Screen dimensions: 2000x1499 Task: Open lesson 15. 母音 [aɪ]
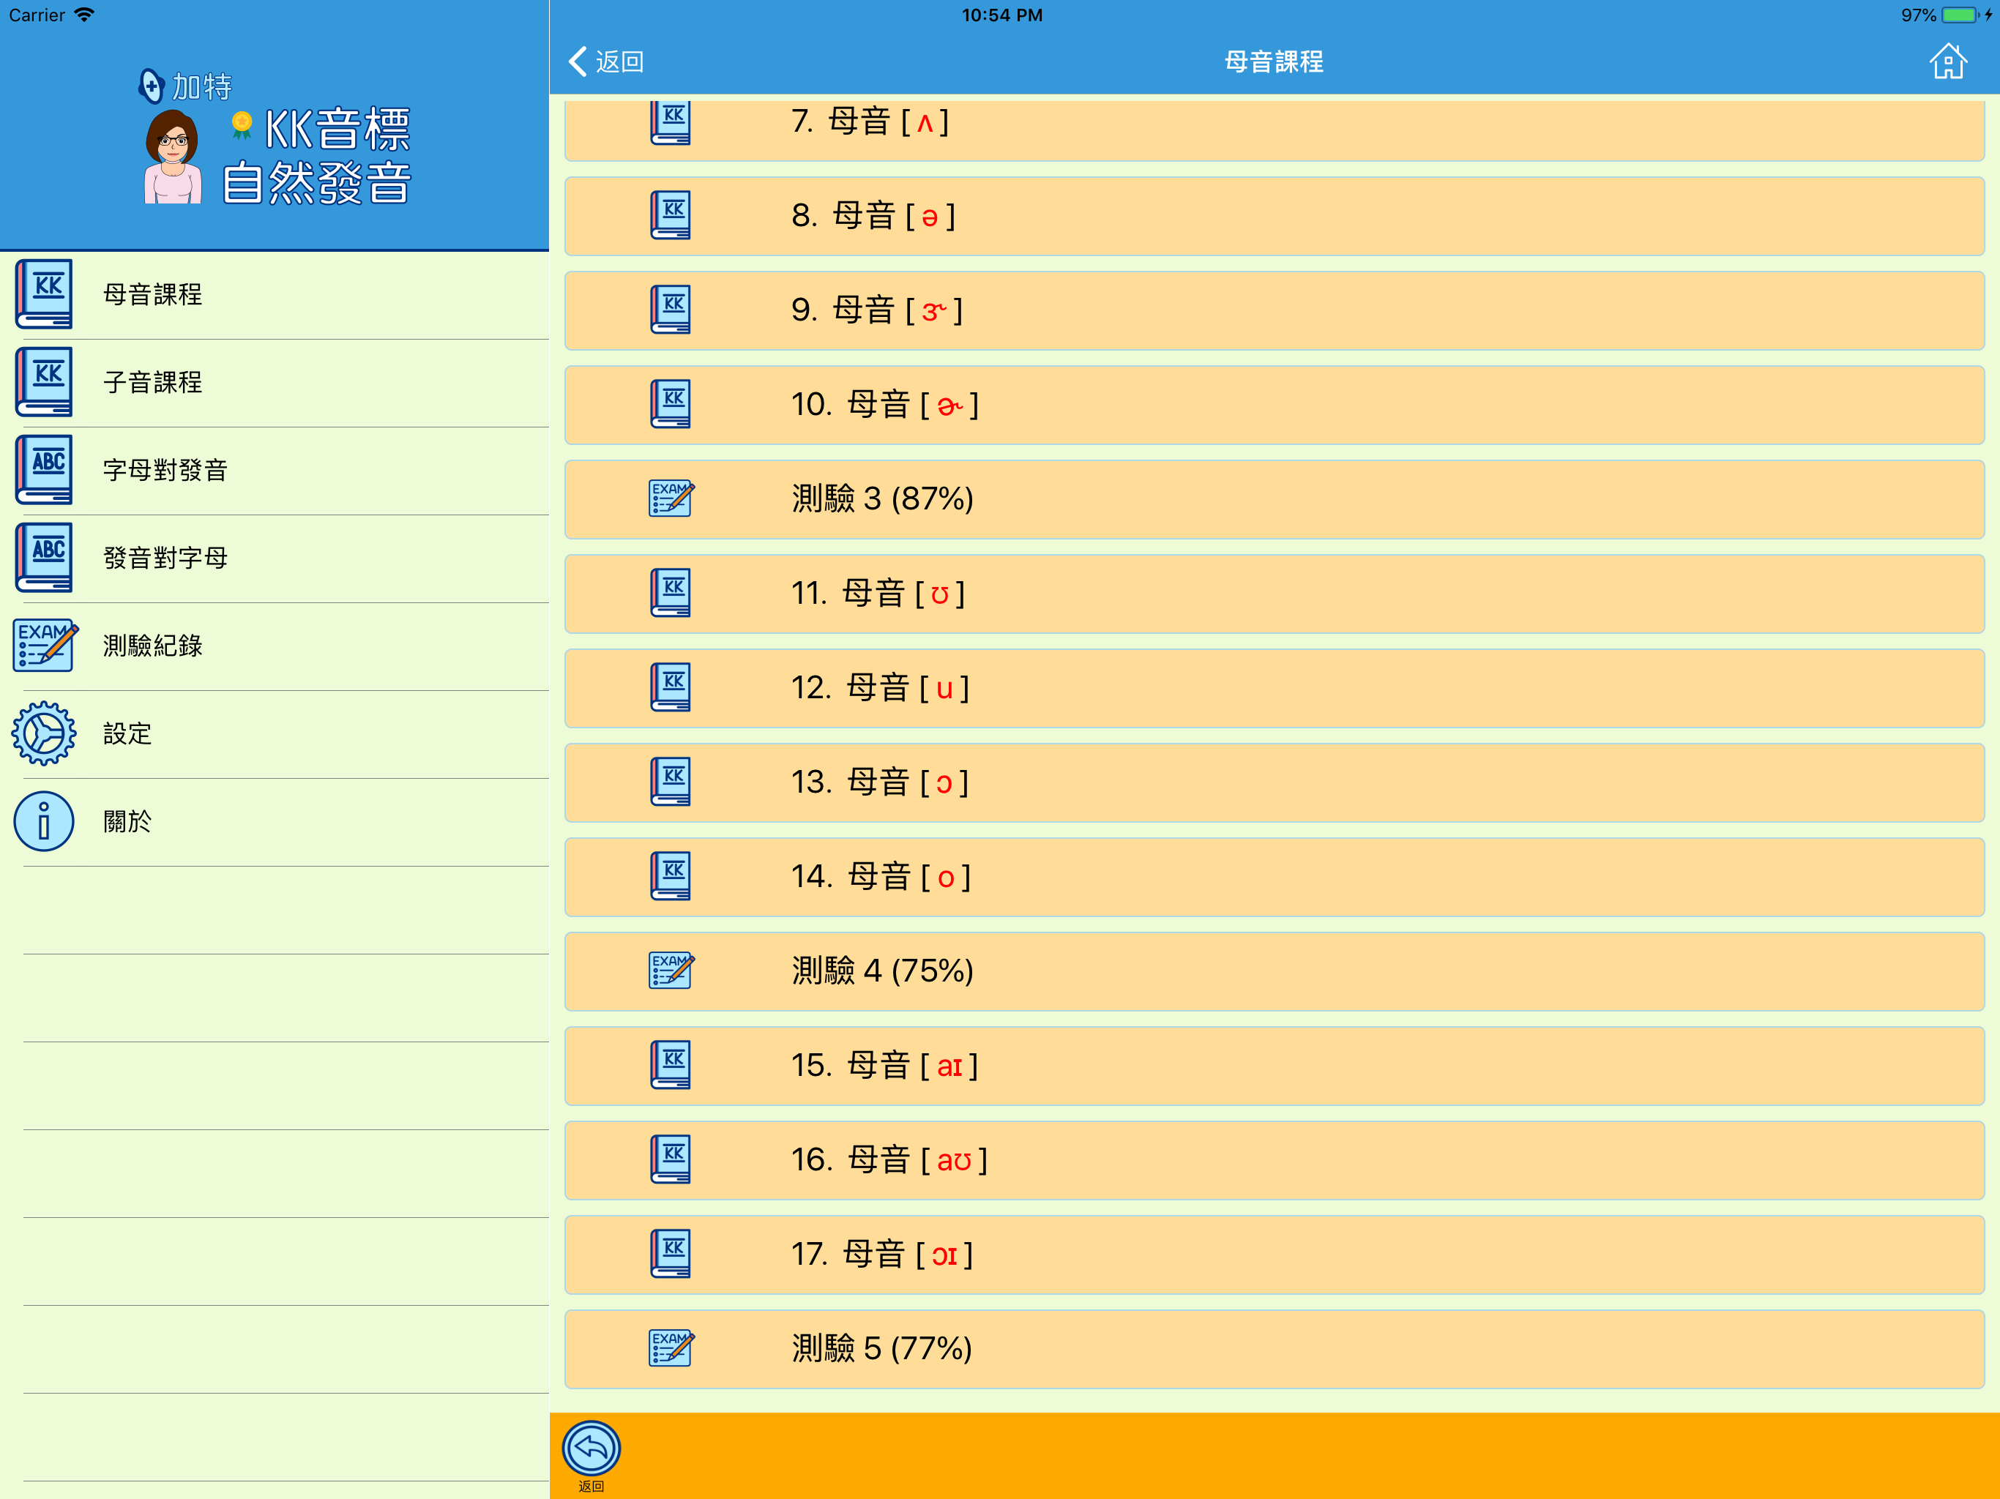pyautogui.click(x=1274, y=1066)
